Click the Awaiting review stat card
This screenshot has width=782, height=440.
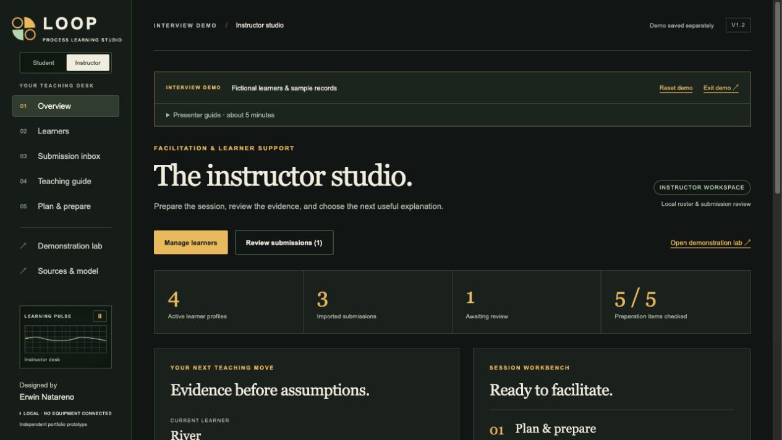coord(526,302)
